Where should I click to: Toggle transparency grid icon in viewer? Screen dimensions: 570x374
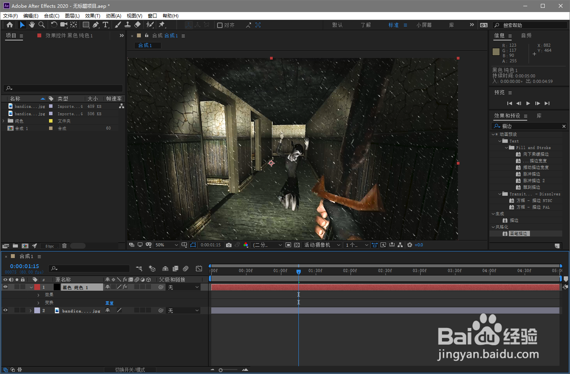pos(297,245)
